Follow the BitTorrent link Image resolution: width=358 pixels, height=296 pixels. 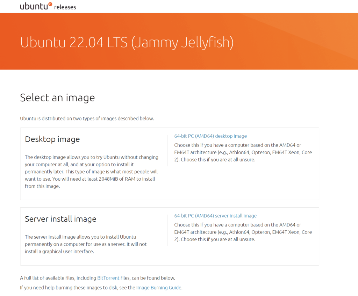(108, 278)
